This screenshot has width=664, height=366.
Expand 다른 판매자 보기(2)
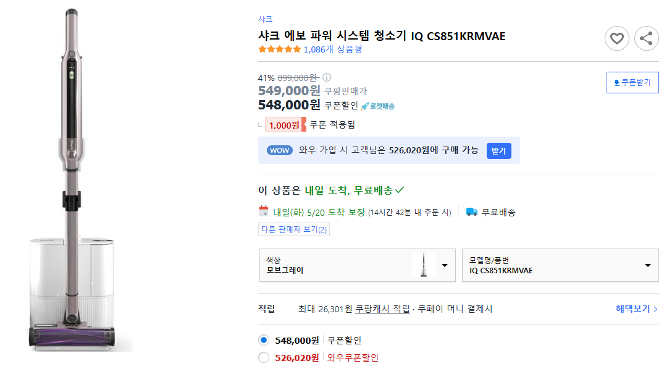pos(293,229)
